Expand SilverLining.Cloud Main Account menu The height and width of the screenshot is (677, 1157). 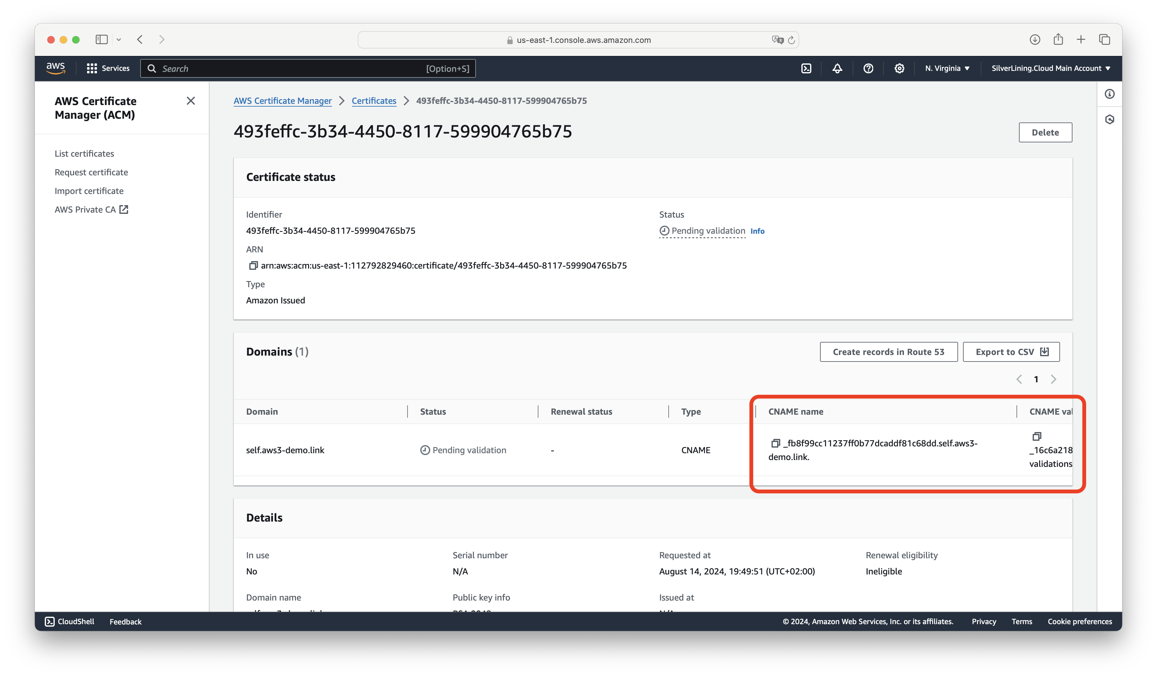click(1050, 68)
